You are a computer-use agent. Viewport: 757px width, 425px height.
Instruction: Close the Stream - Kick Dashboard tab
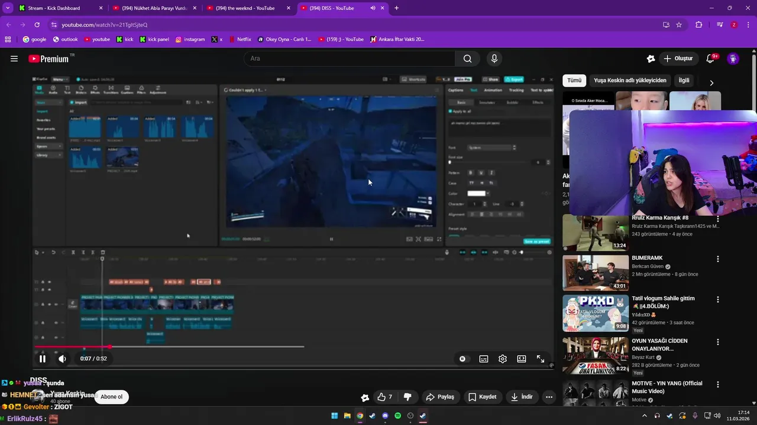[101, 8]
